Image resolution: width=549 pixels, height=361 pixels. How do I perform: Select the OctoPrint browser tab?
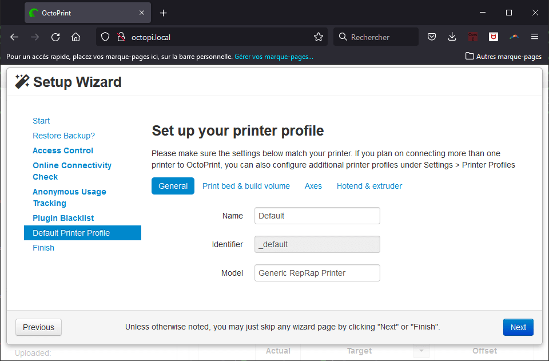pyautogui.click(x=87, y=13)
